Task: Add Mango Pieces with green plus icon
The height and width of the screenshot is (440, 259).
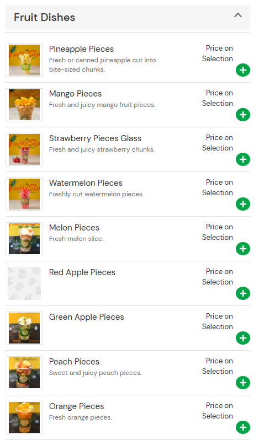Action: (242, 115)
